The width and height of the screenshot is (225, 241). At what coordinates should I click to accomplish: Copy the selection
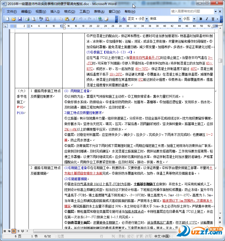click(x=61, y=19)
